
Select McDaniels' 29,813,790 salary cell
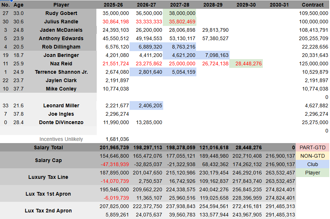coord(213,30)
